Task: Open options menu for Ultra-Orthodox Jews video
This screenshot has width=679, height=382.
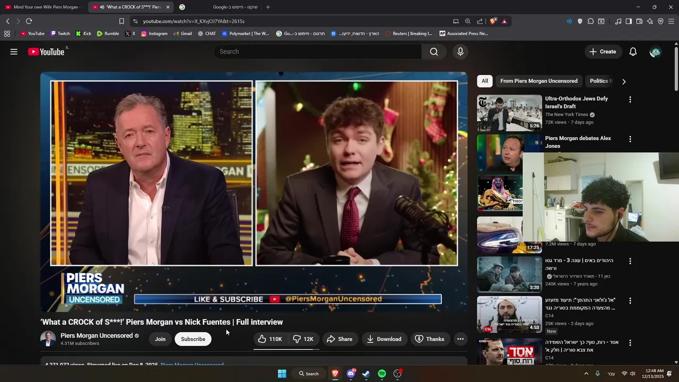Action: point(630,100)
